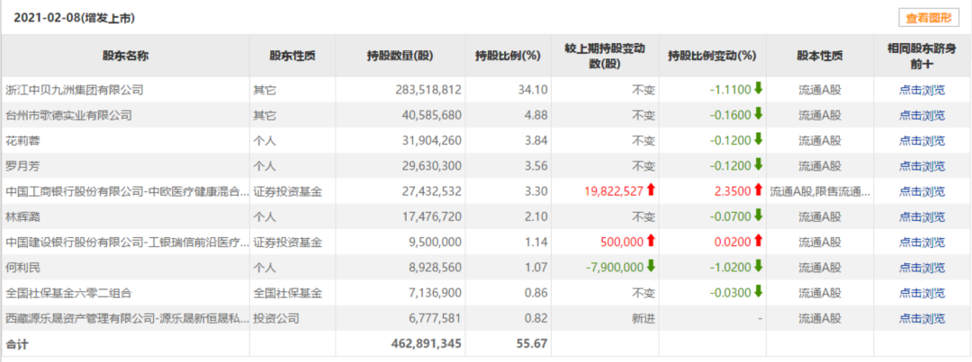This screenshot has height=362, width=972.
Task: Open 点击浏览 link for 台州市歌德实业有限公司
Action: pos(922,115)
